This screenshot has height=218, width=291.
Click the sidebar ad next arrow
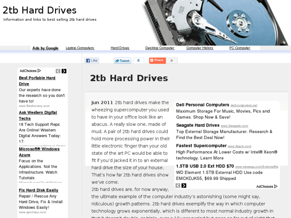64,71
